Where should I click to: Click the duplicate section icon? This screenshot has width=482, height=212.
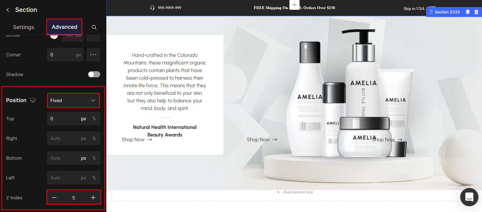(468, 12)
